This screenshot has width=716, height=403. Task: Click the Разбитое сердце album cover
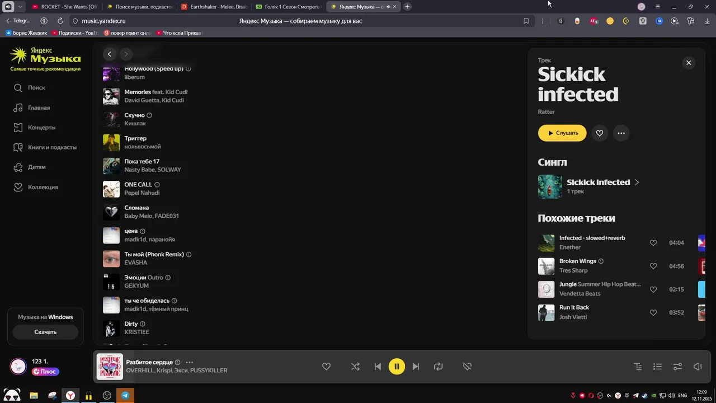[110, 367]
